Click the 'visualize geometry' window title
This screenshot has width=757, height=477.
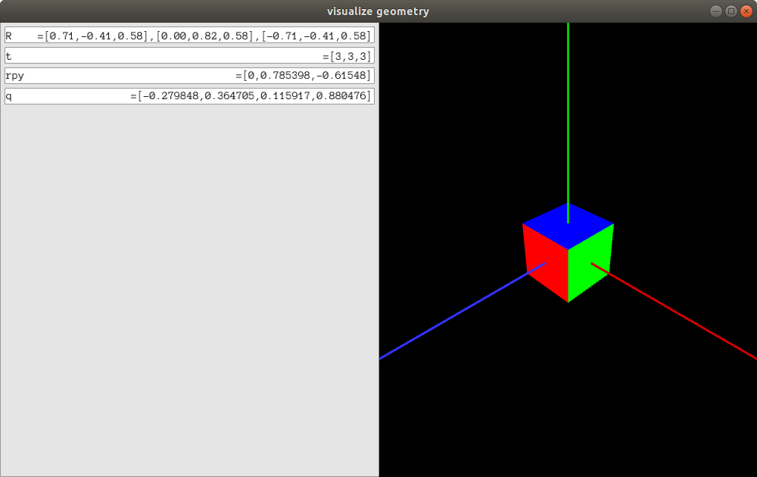(x=378, y=11)
